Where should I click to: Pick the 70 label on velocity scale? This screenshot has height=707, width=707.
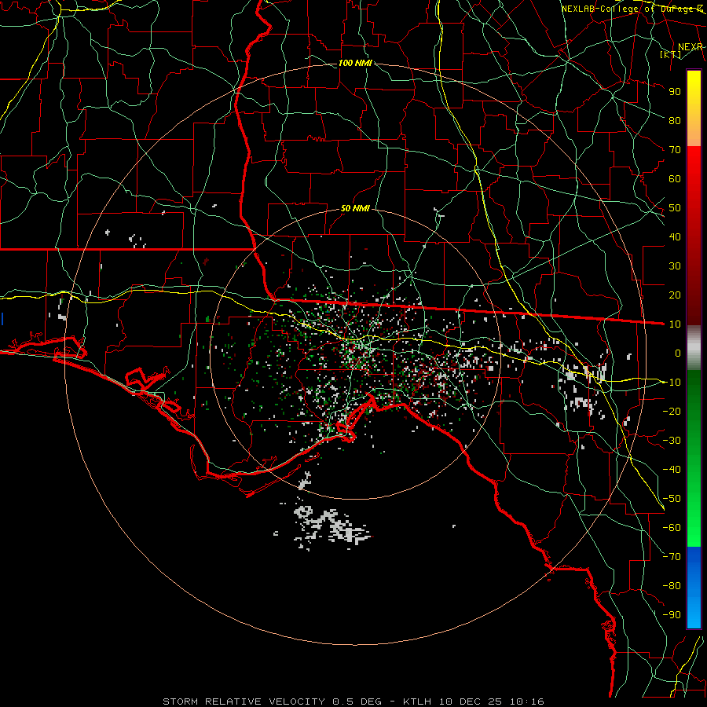click(x=675, y=150)
